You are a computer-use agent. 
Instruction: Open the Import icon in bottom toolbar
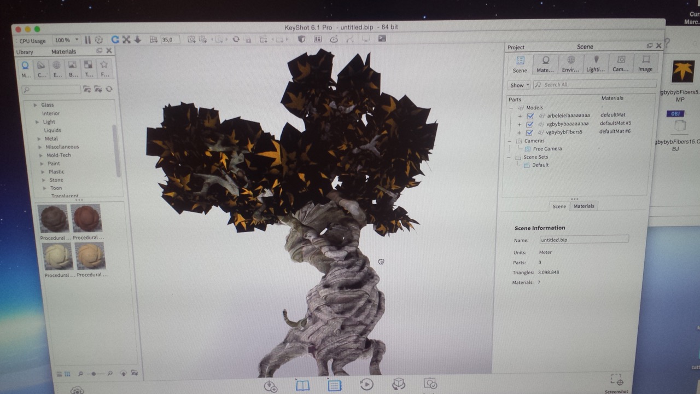(270, 386)
